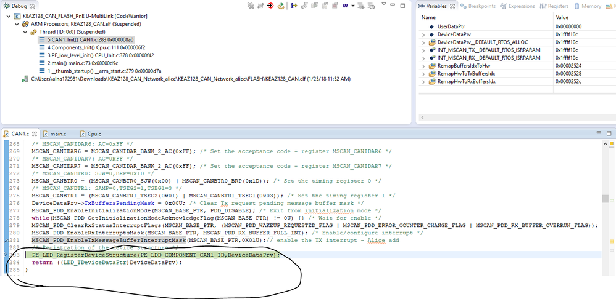Screen dimensions: 616x299
Task: Expand DeviceDataPrv__DEFAULT_RTOS_ALLOC variable
Action: 423,42
